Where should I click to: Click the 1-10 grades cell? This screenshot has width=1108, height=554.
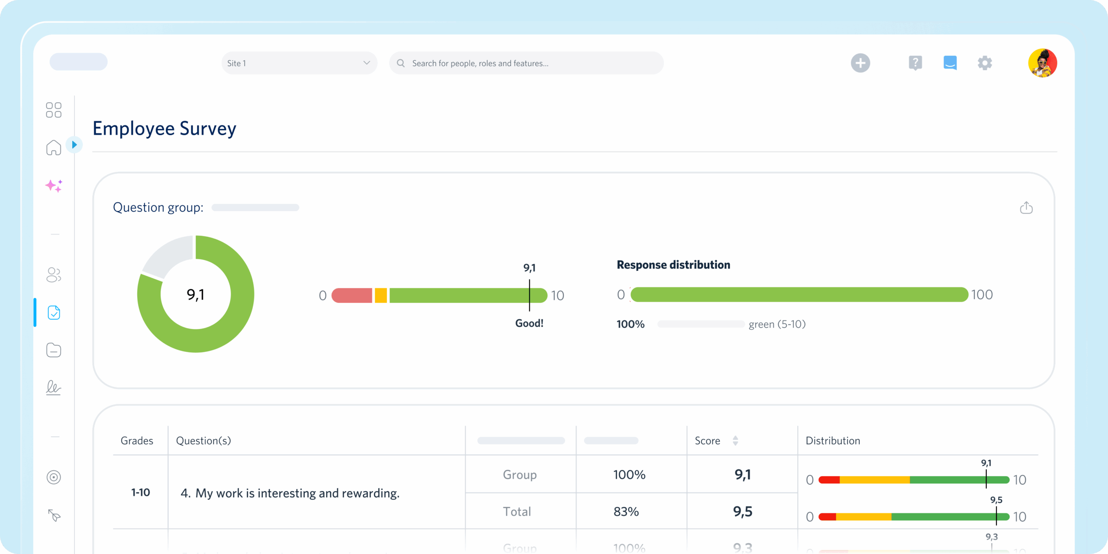140,492
